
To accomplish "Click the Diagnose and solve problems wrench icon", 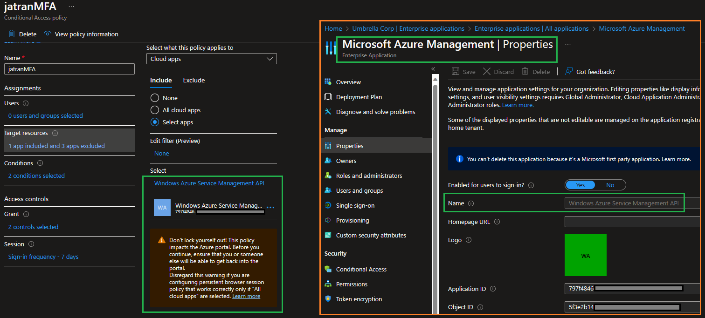I will coord(328,112).
